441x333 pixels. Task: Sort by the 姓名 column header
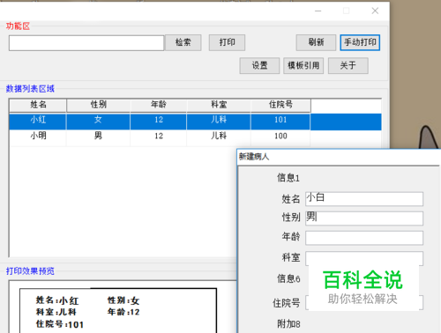point(38,105)
